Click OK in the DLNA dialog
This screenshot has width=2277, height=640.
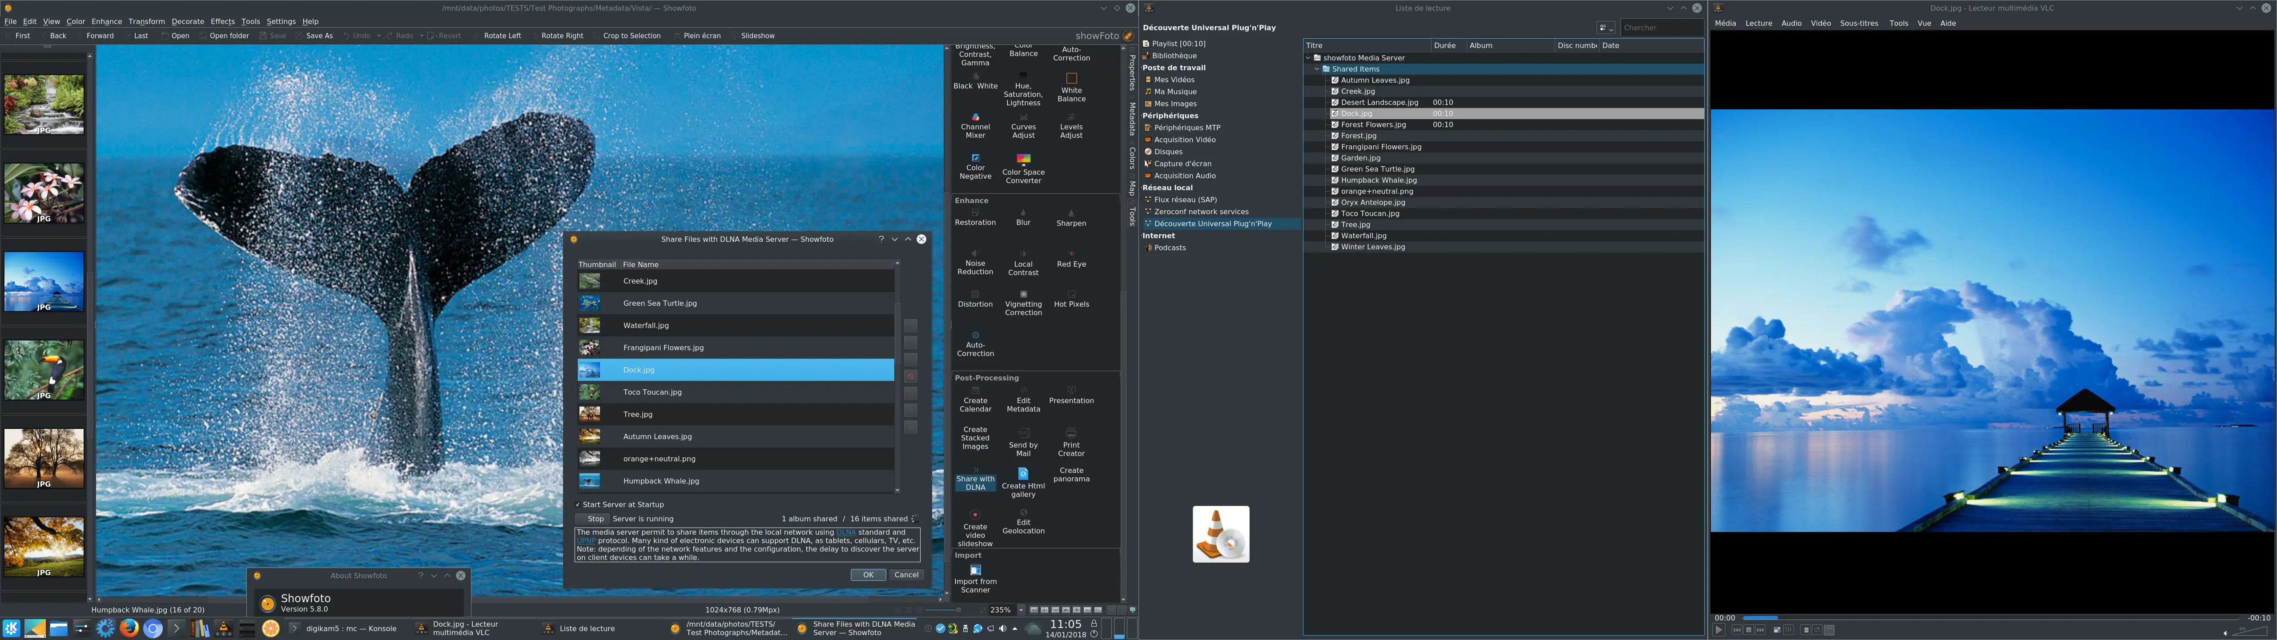pyautogui.click(x=868, y=575)
